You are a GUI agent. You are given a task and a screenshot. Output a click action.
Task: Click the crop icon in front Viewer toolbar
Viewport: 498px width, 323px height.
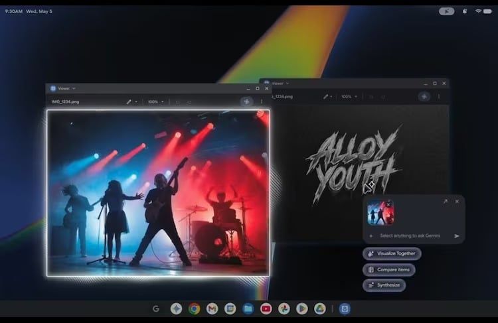pos(177,102)
